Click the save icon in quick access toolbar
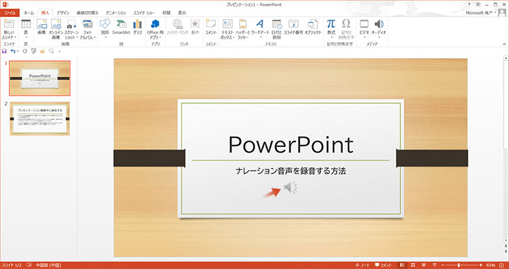The image size is (509, 269). pos(4,51)
